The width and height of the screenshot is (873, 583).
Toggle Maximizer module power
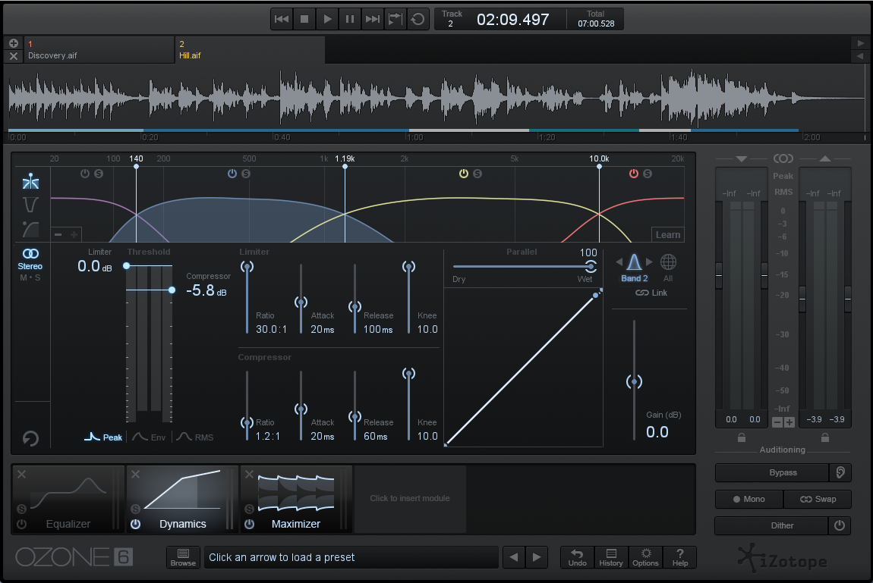[250, 524]
